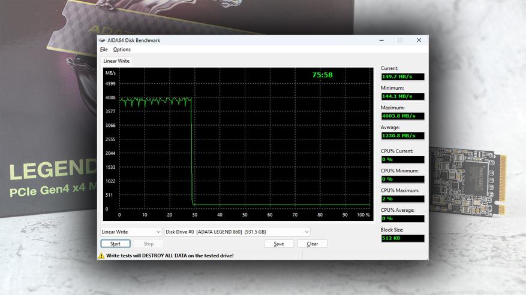Minimize the AIDA64 Disk Benchmark window
Screen dimensions: 526x295
(x=381, y=40)
